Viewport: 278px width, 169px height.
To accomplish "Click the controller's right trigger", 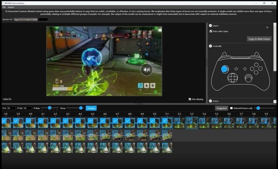I will pyautogui.click(x=257, y=55).
